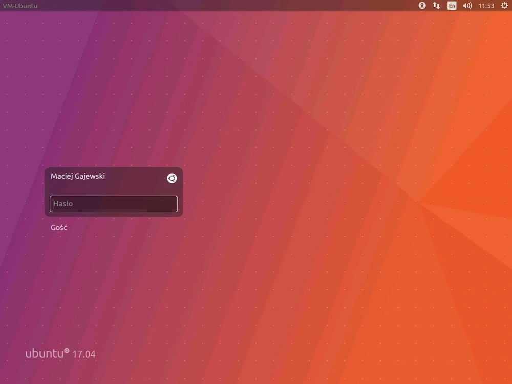Open the sound volume indicator
This screenshot has height=384, width=512.
467,6
